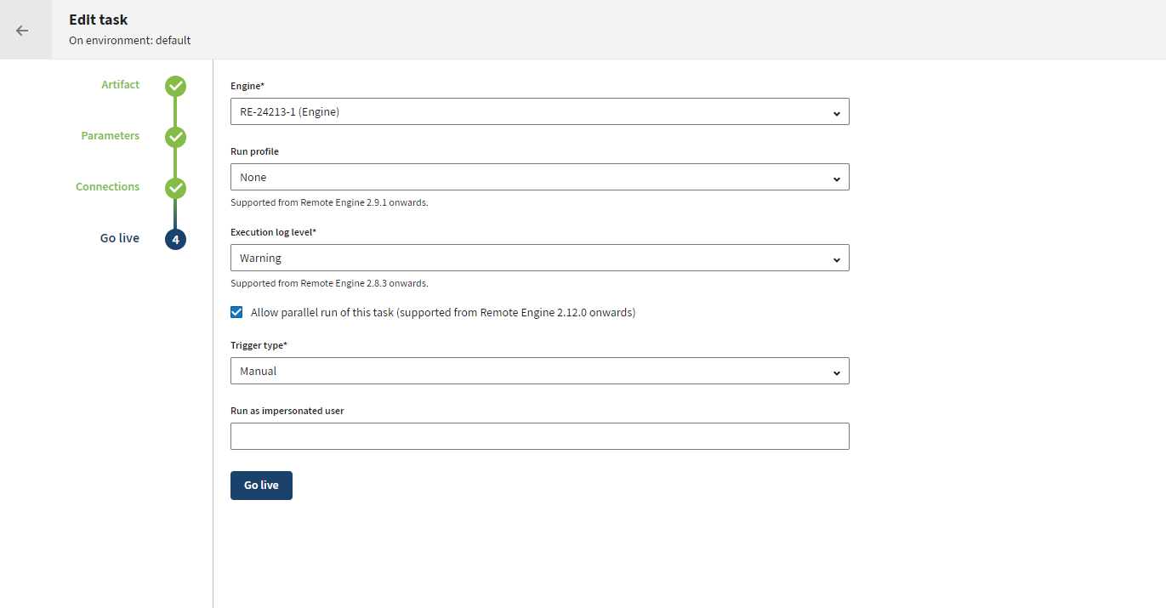Switch to the Parameters step
Screen dimensions: 1166x608
point(111,136)
